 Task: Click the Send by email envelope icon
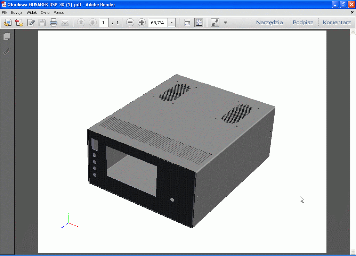click(x=65, y=23)
